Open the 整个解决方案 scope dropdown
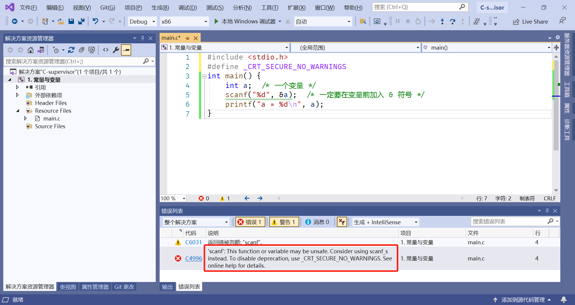Viewport: 575px width, 305px height. [196, 222]
